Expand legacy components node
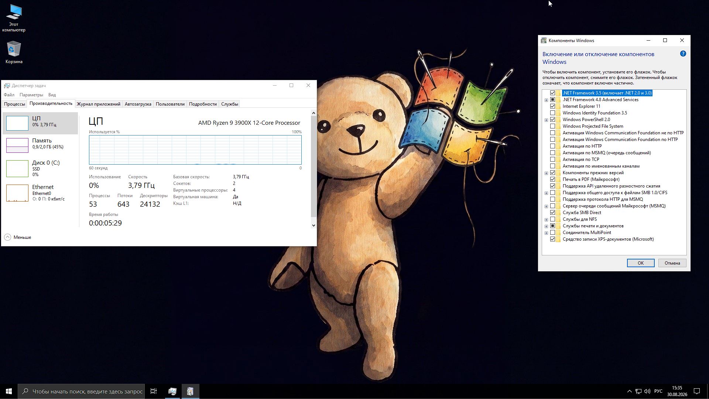 pos(546,173)
